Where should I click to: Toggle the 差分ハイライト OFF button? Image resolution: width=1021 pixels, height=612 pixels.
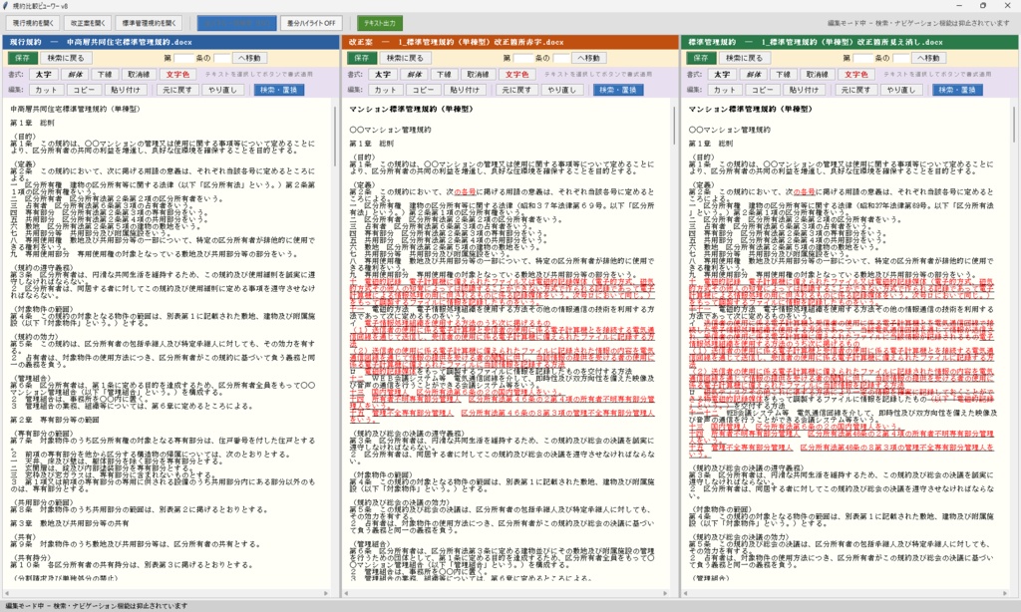[x=312, y=23]
